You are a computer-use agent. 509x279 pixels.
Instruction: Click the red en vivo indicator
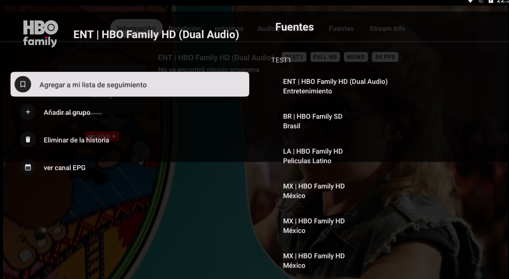pyautogui.click(x=102, y=136)
